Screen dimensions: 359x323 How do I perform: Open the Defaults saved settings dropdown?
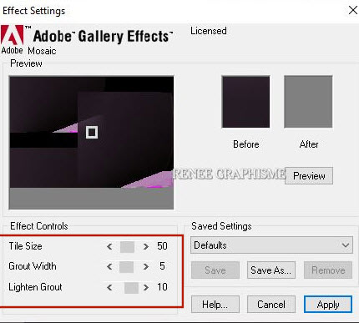click(271, 245)
